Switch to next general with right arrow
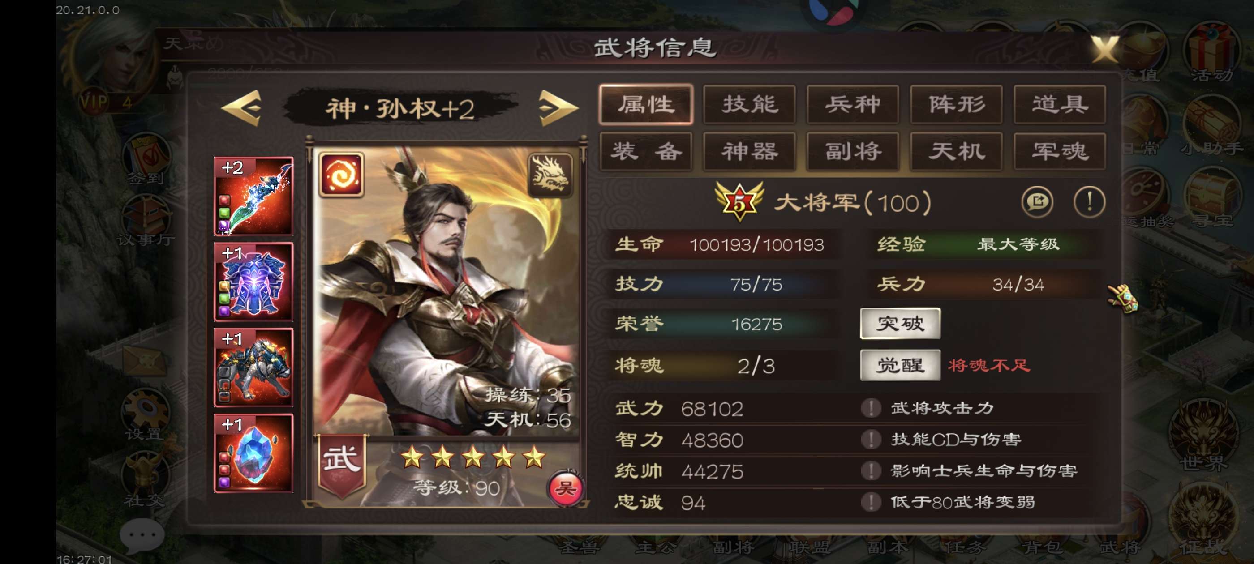Viewport: 1254px width, 564px height. [558, 107]
